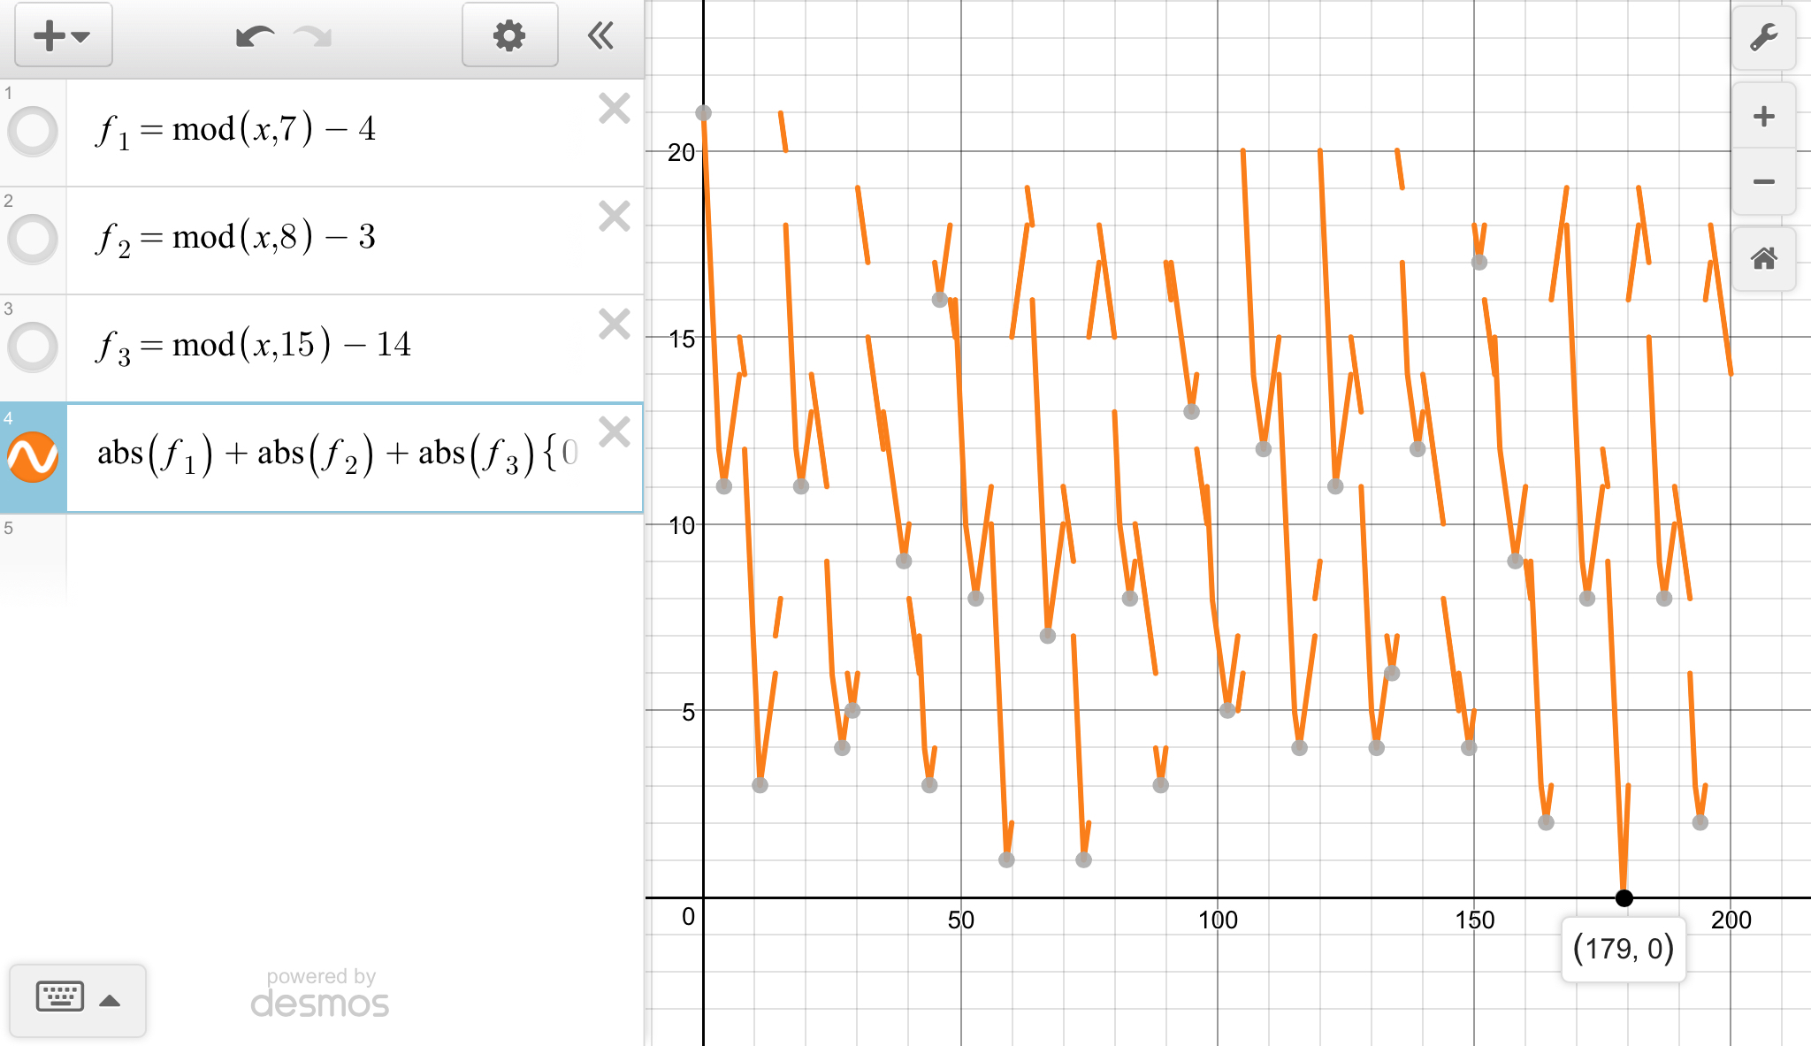Toggle visibility of f1 mod(x,7) expression

point(33,132)
